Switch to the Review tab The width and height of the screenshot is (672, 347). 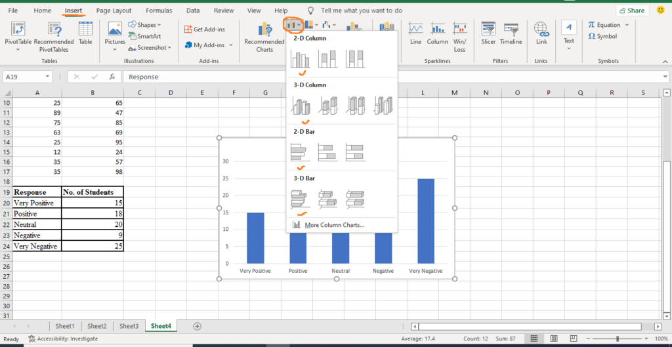[224, 10]
